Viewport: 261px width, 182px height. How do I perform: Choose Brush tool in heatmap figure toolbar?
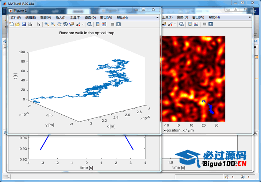tap(170, 24)
